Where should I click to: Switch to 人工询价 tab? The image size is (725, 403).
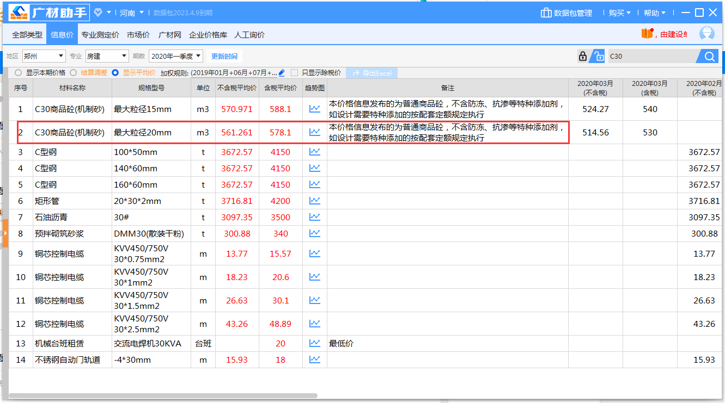point(249,34)
